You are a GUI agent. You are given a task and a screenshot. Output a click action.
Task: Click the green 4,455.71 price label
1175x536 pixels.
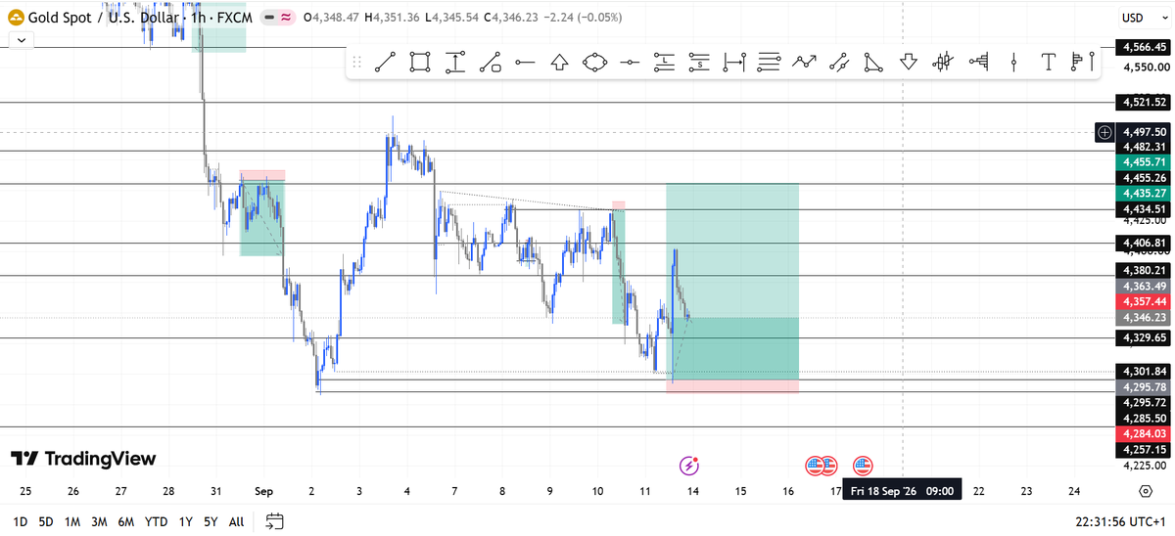point(1143,162)
